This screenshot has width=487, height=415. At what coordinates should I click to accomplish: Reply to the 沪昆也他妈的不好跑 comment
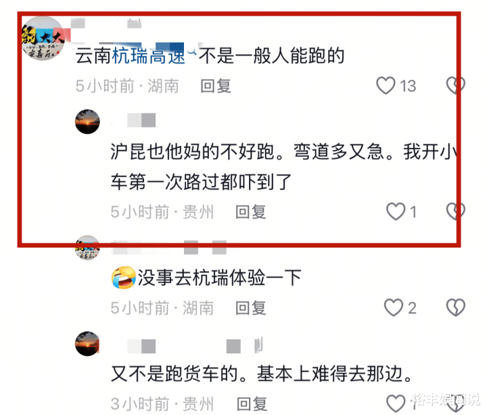(251, 212)
